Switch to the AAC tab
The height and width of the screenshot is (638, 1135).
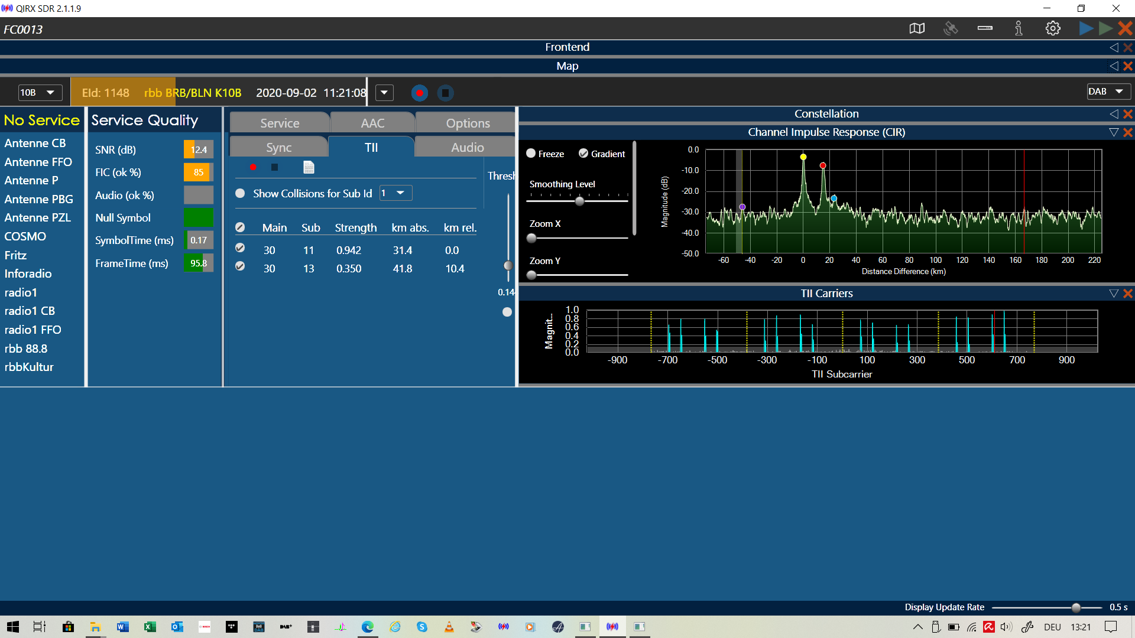point(372,123)
